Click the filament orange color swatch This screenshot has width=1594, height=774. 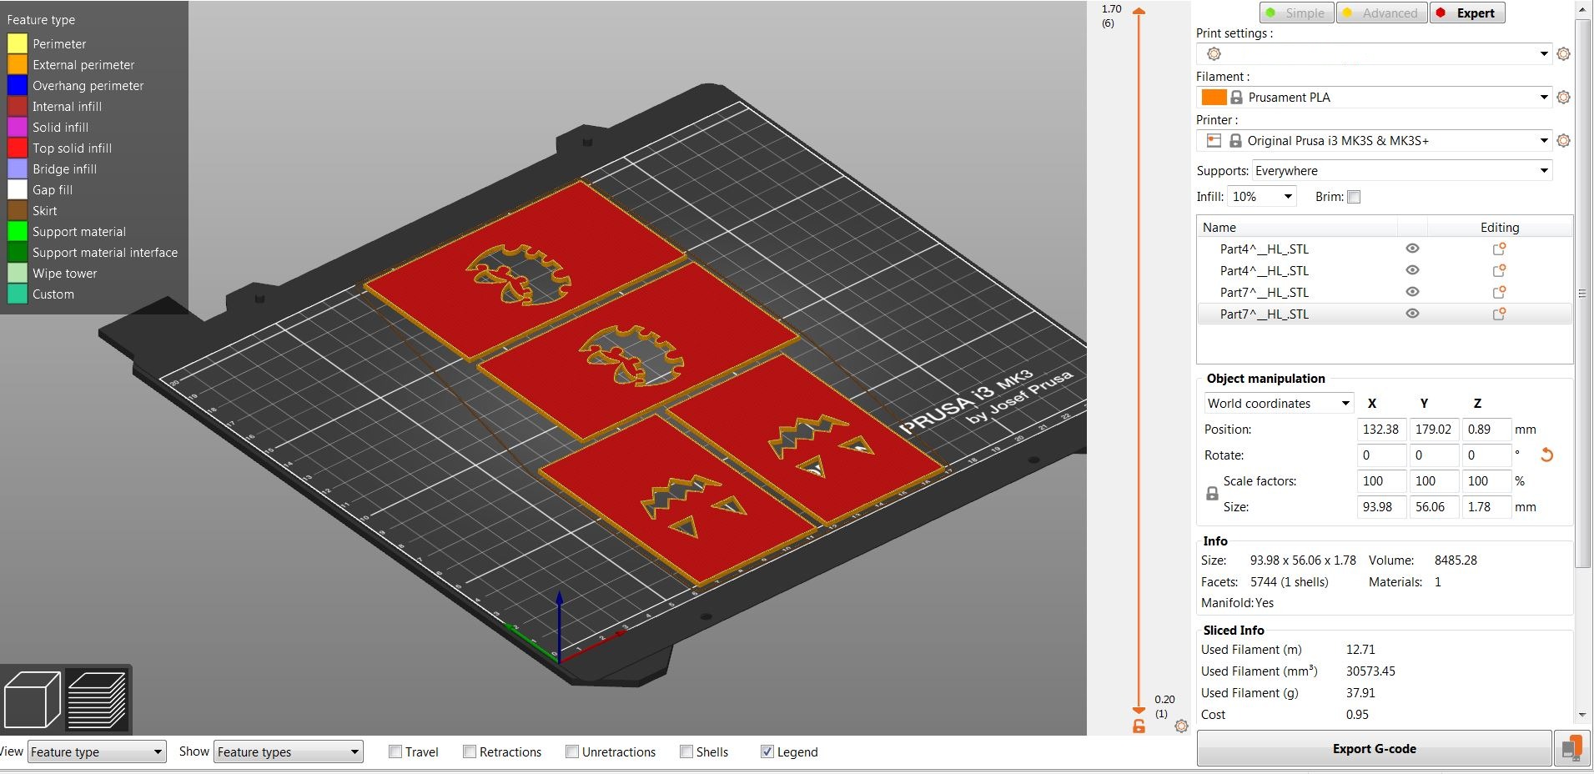(1214, 98)
